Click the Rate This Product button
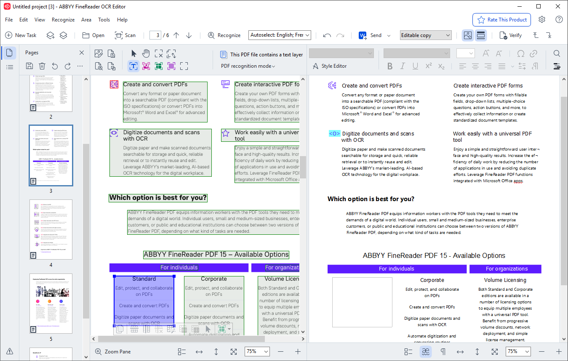The image size is (568, 361). pyautogui.click(x=501, y=20)
